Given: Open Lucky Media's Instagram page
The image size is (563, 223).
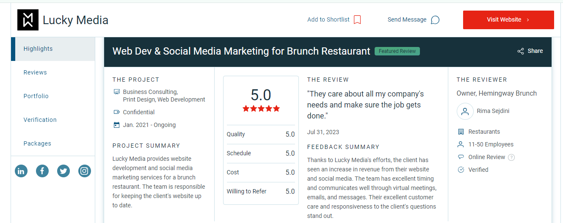Looking at the screenshot, I should point(85,171).
